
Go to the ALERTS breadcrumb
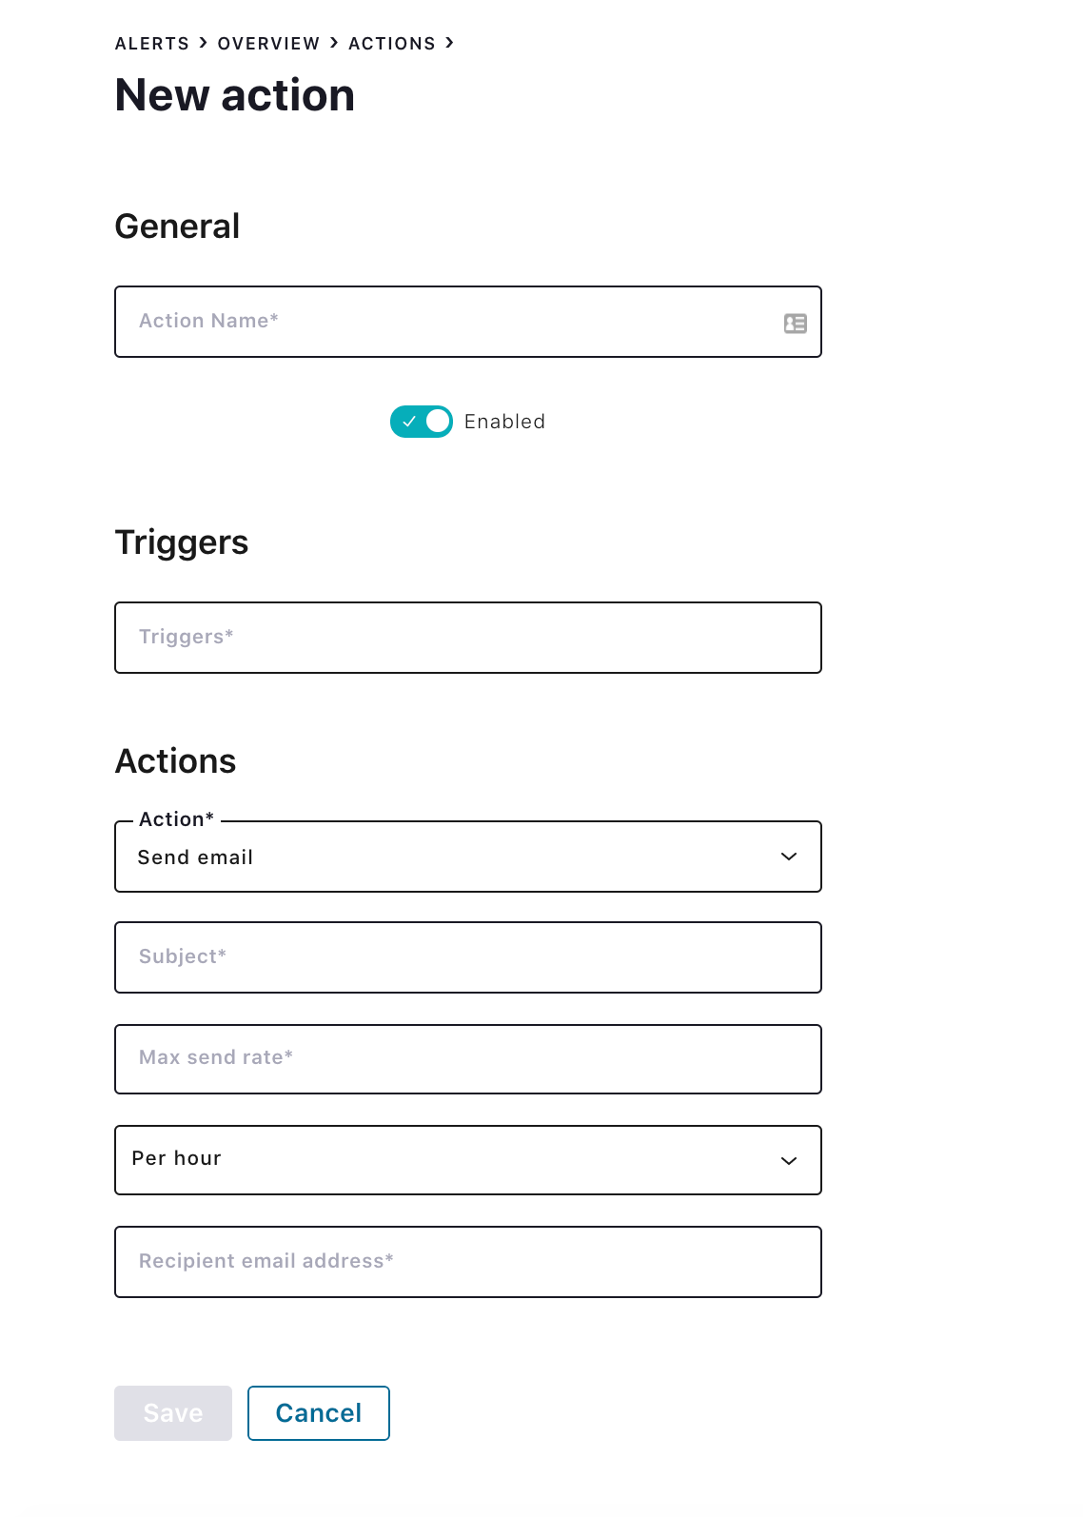click(152, 44)
